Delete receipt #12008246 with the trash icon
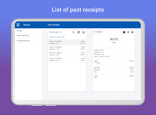The image size is (156, 115). pyautogui.click(x=124, y=32)
